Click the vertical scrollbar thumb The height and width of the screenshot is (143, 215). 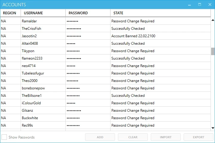(213, 51)
